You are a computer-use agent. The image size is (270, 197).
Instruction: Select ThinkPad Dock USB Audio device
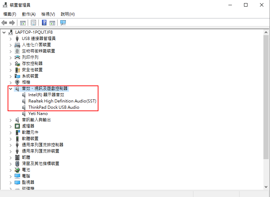(x=54, y=107)
